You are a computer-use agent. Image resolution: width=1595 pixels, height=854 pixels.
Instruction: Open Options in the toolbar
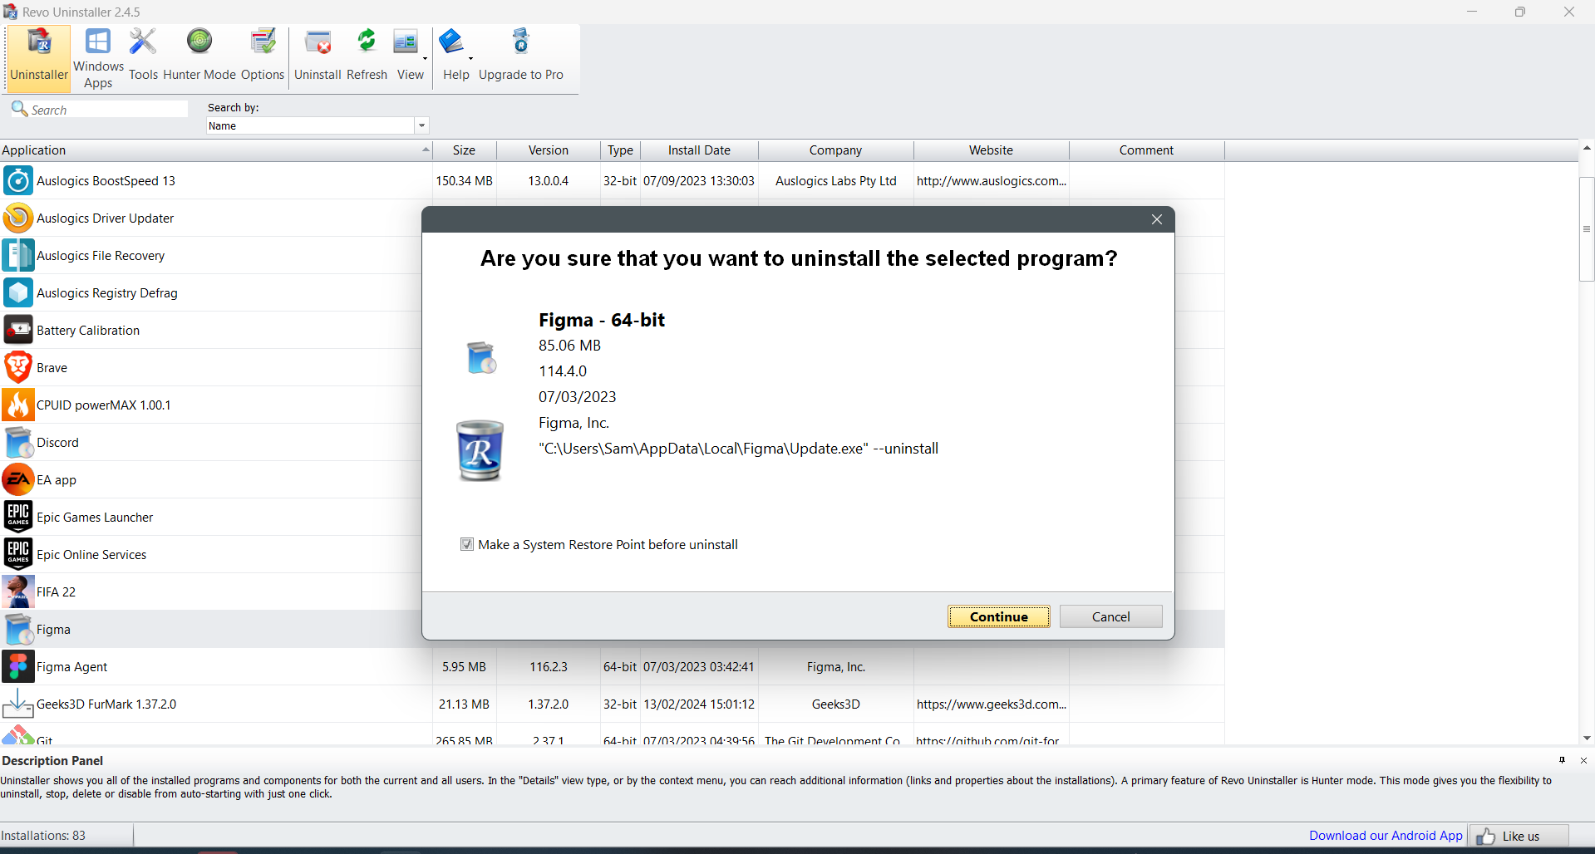coord(263,56)
